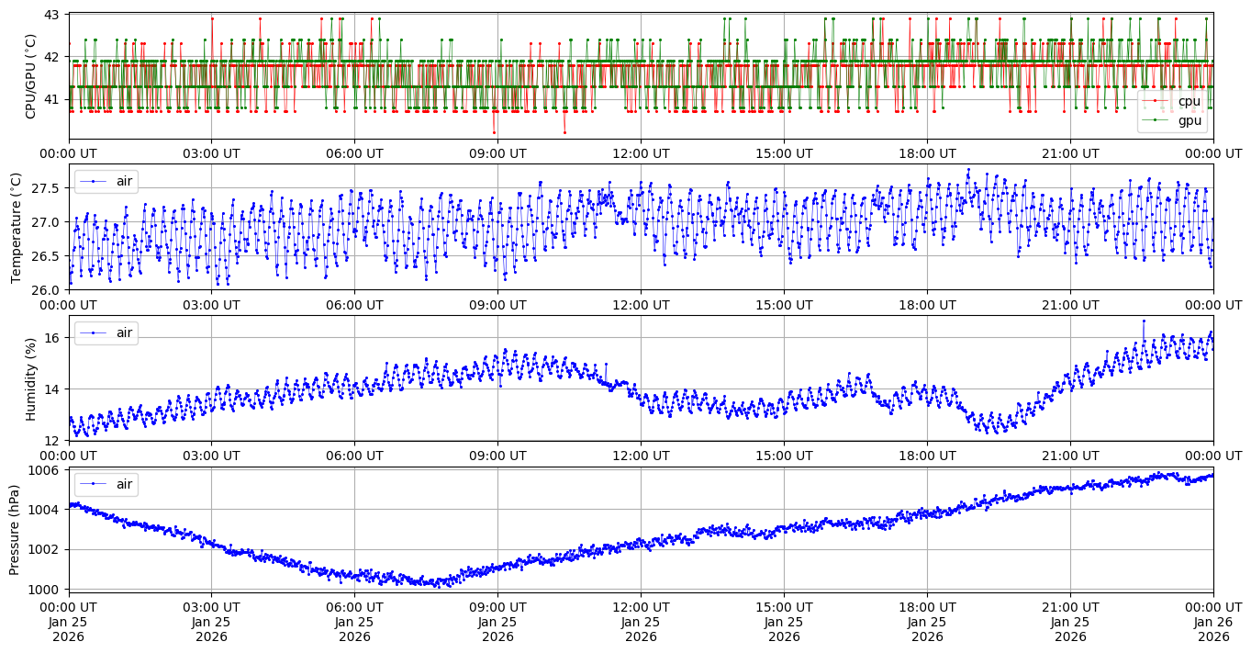Click the Jan 26 2026 date label

pyautogui.click(x=1213, y=622)
